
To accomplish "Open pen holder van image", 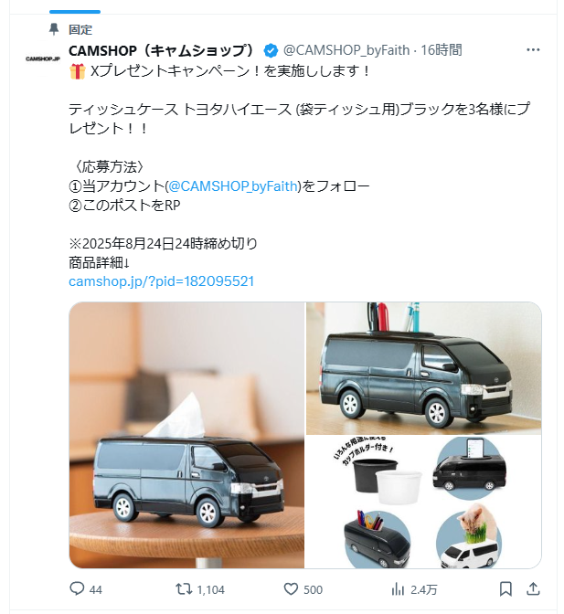I will tap(424, 368).
